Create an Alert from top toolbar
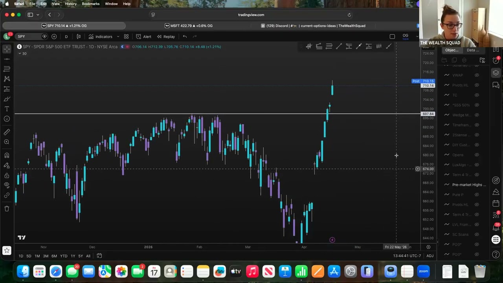 coord(143,37)
